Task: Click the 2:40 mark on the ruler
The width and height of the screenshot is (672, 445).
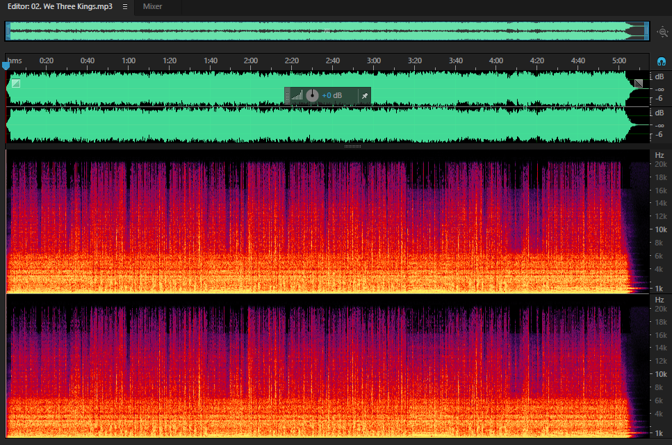Action: [333, 60]
